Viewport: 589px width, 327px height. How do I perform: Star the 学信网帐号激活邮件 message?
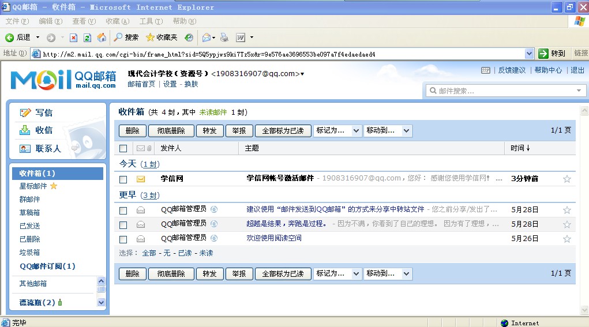tap(567, 179)
